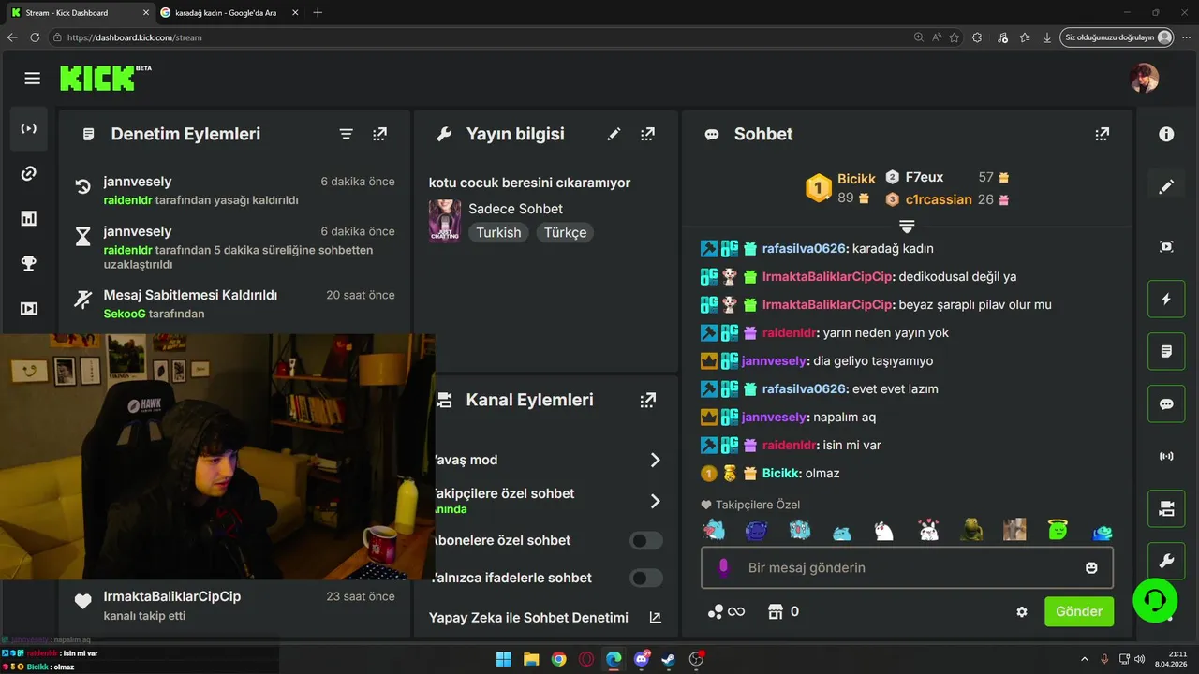Open the video clips icon in left sidebar

29,308
